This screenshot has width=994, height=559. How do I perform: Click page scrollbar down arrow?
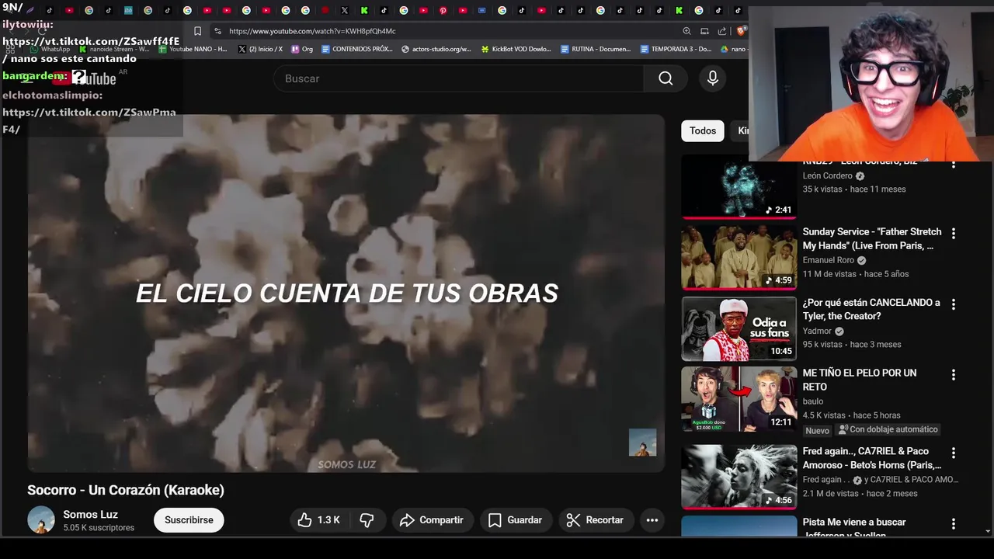click(x=988, y=532)
